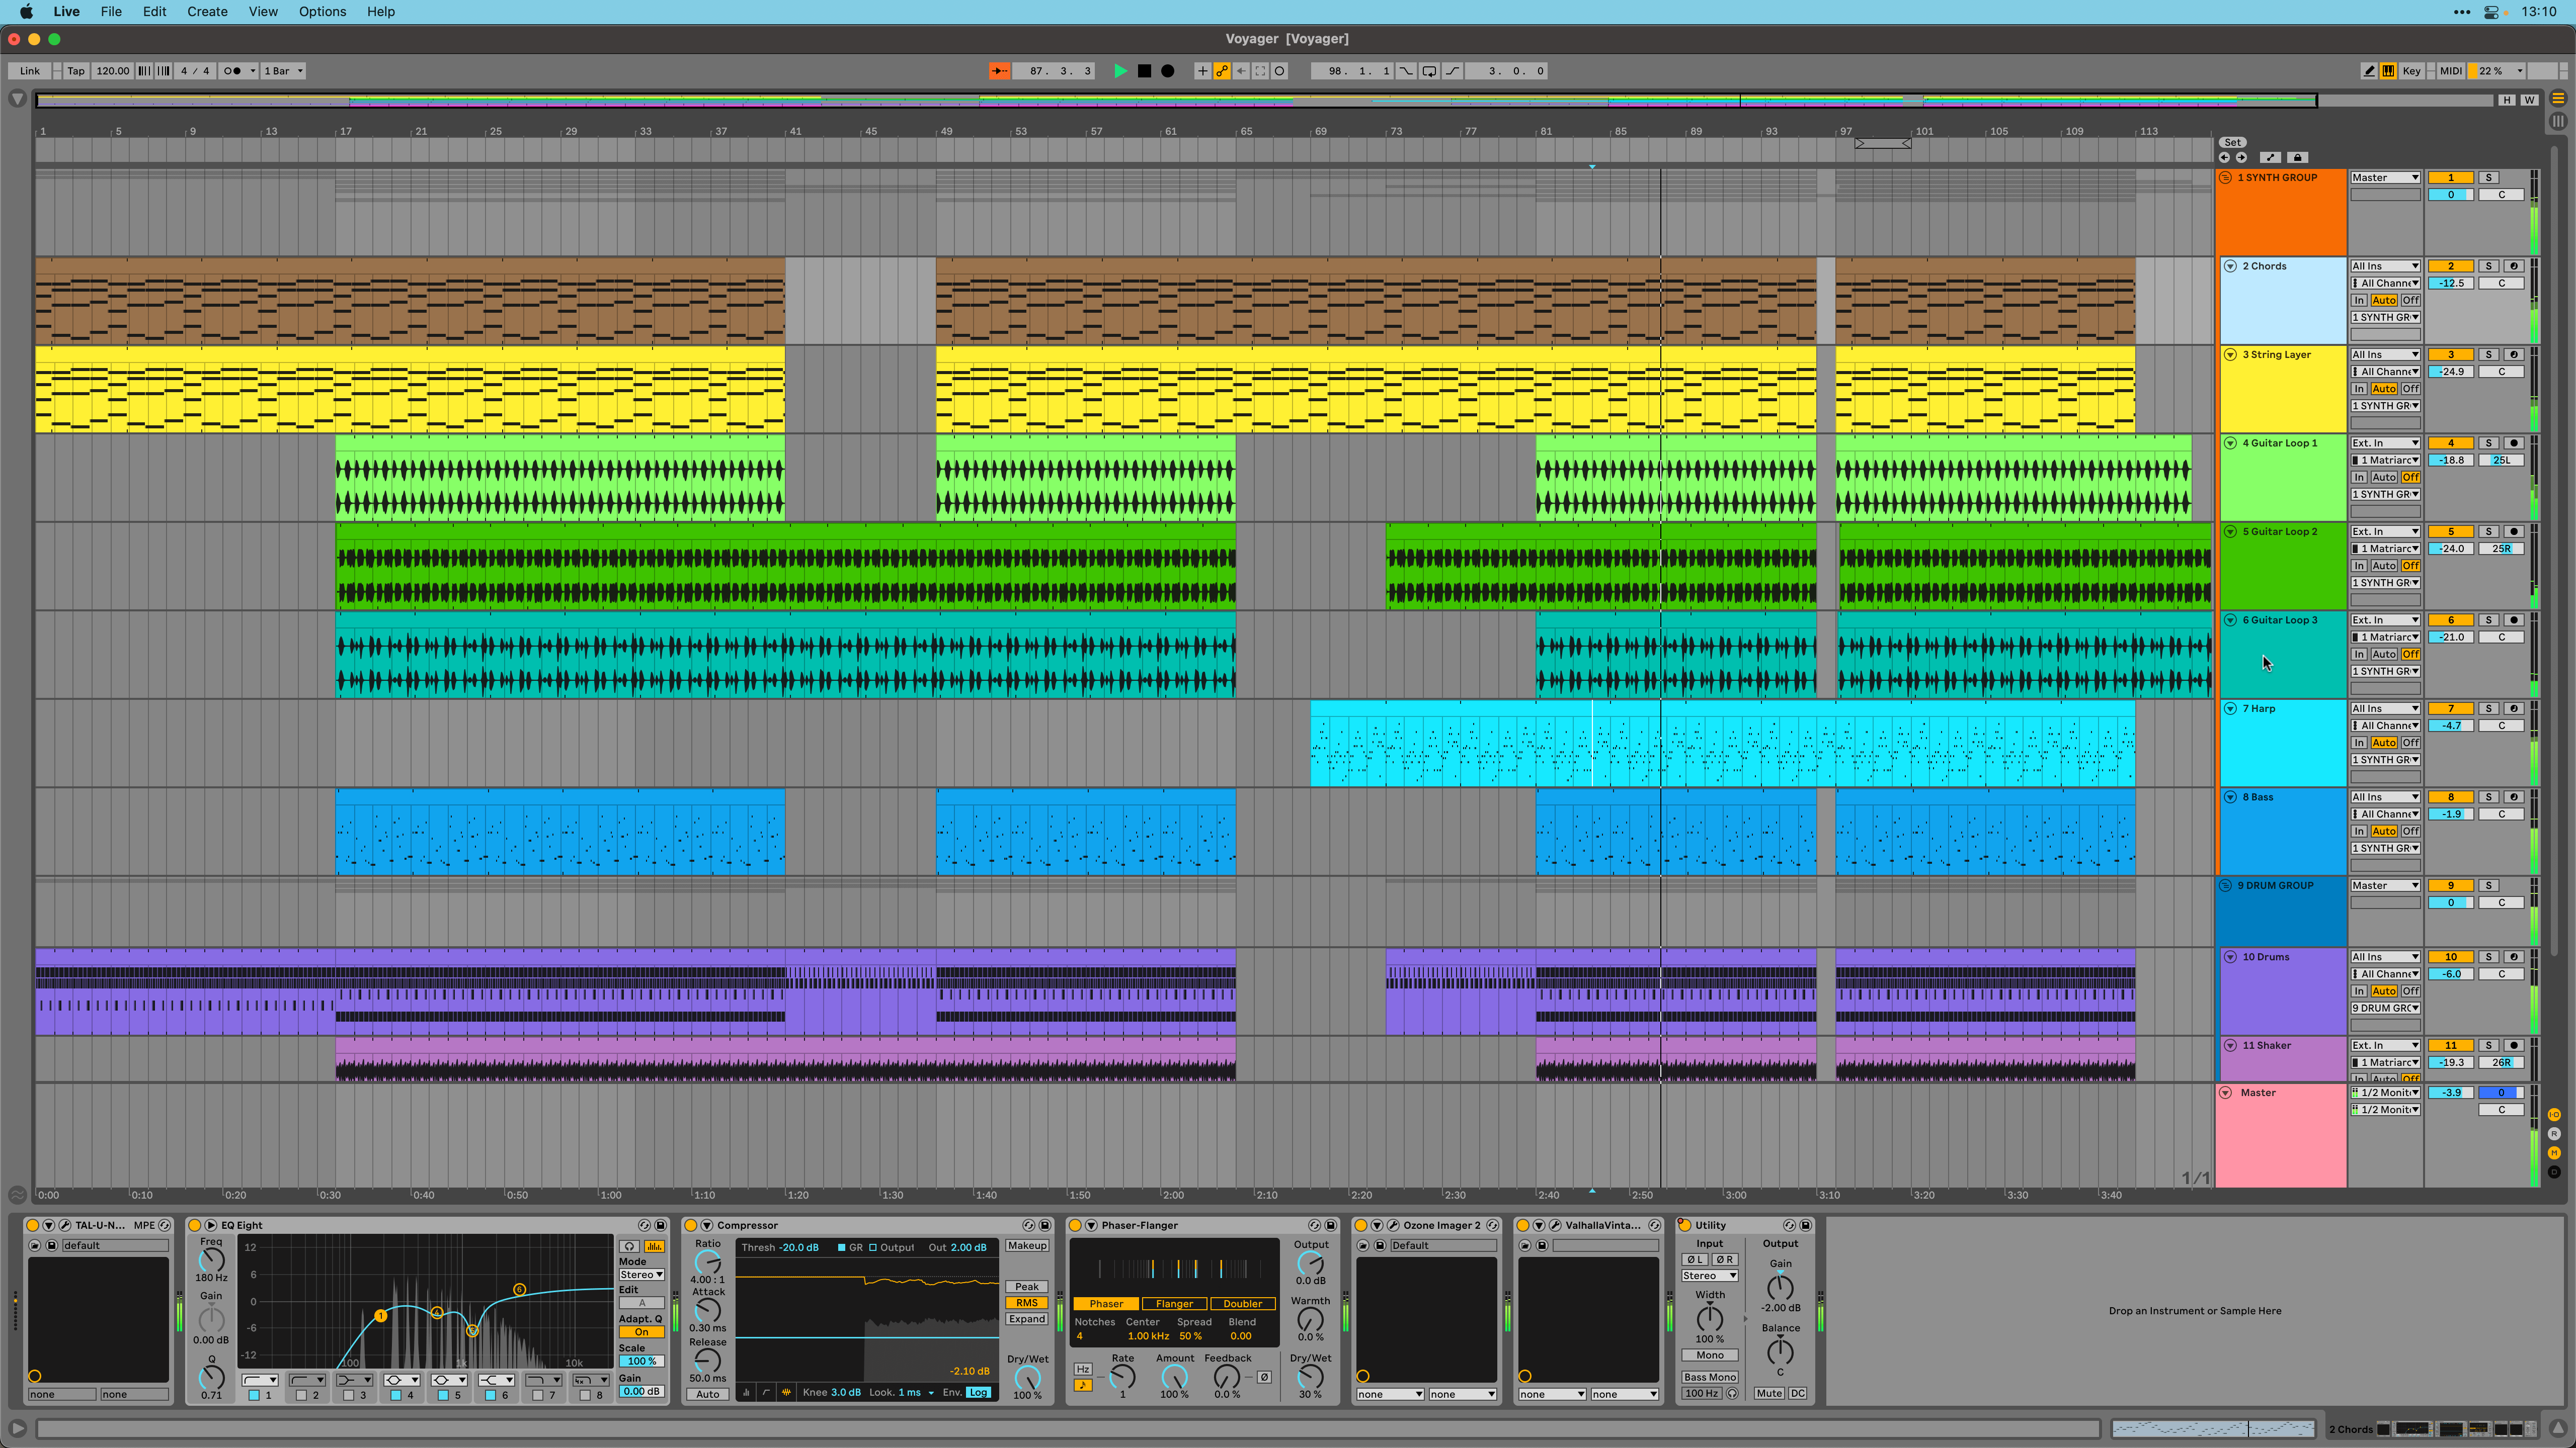Toggle the Automation Mode button under Set
Image resolution: width=2576 pixels, height=1448 pixels.
pos(2271,157)
